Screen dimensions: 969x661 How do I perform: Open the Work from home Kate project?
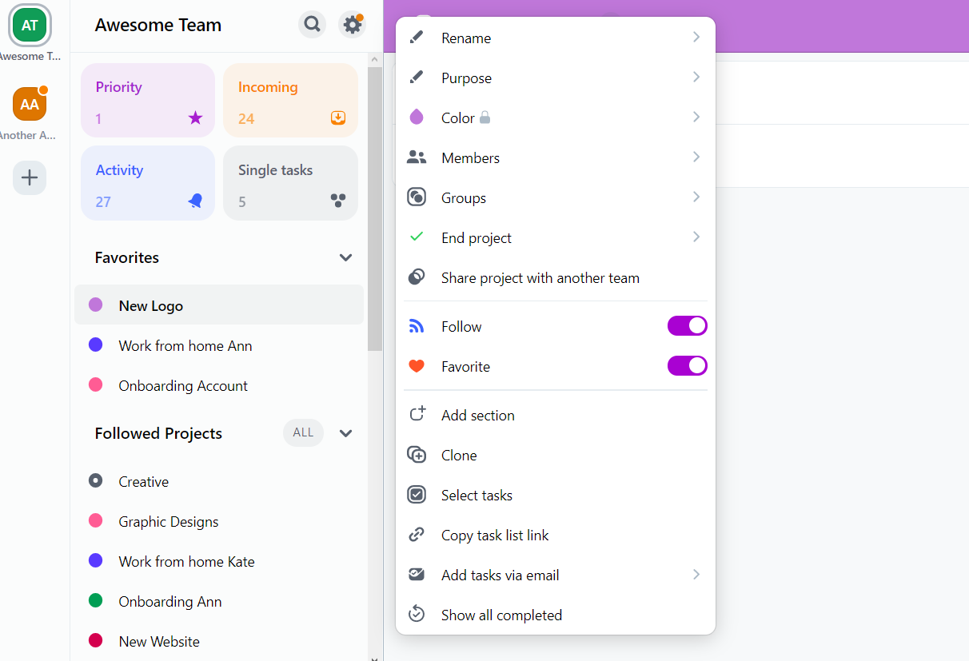pos(219,561)
